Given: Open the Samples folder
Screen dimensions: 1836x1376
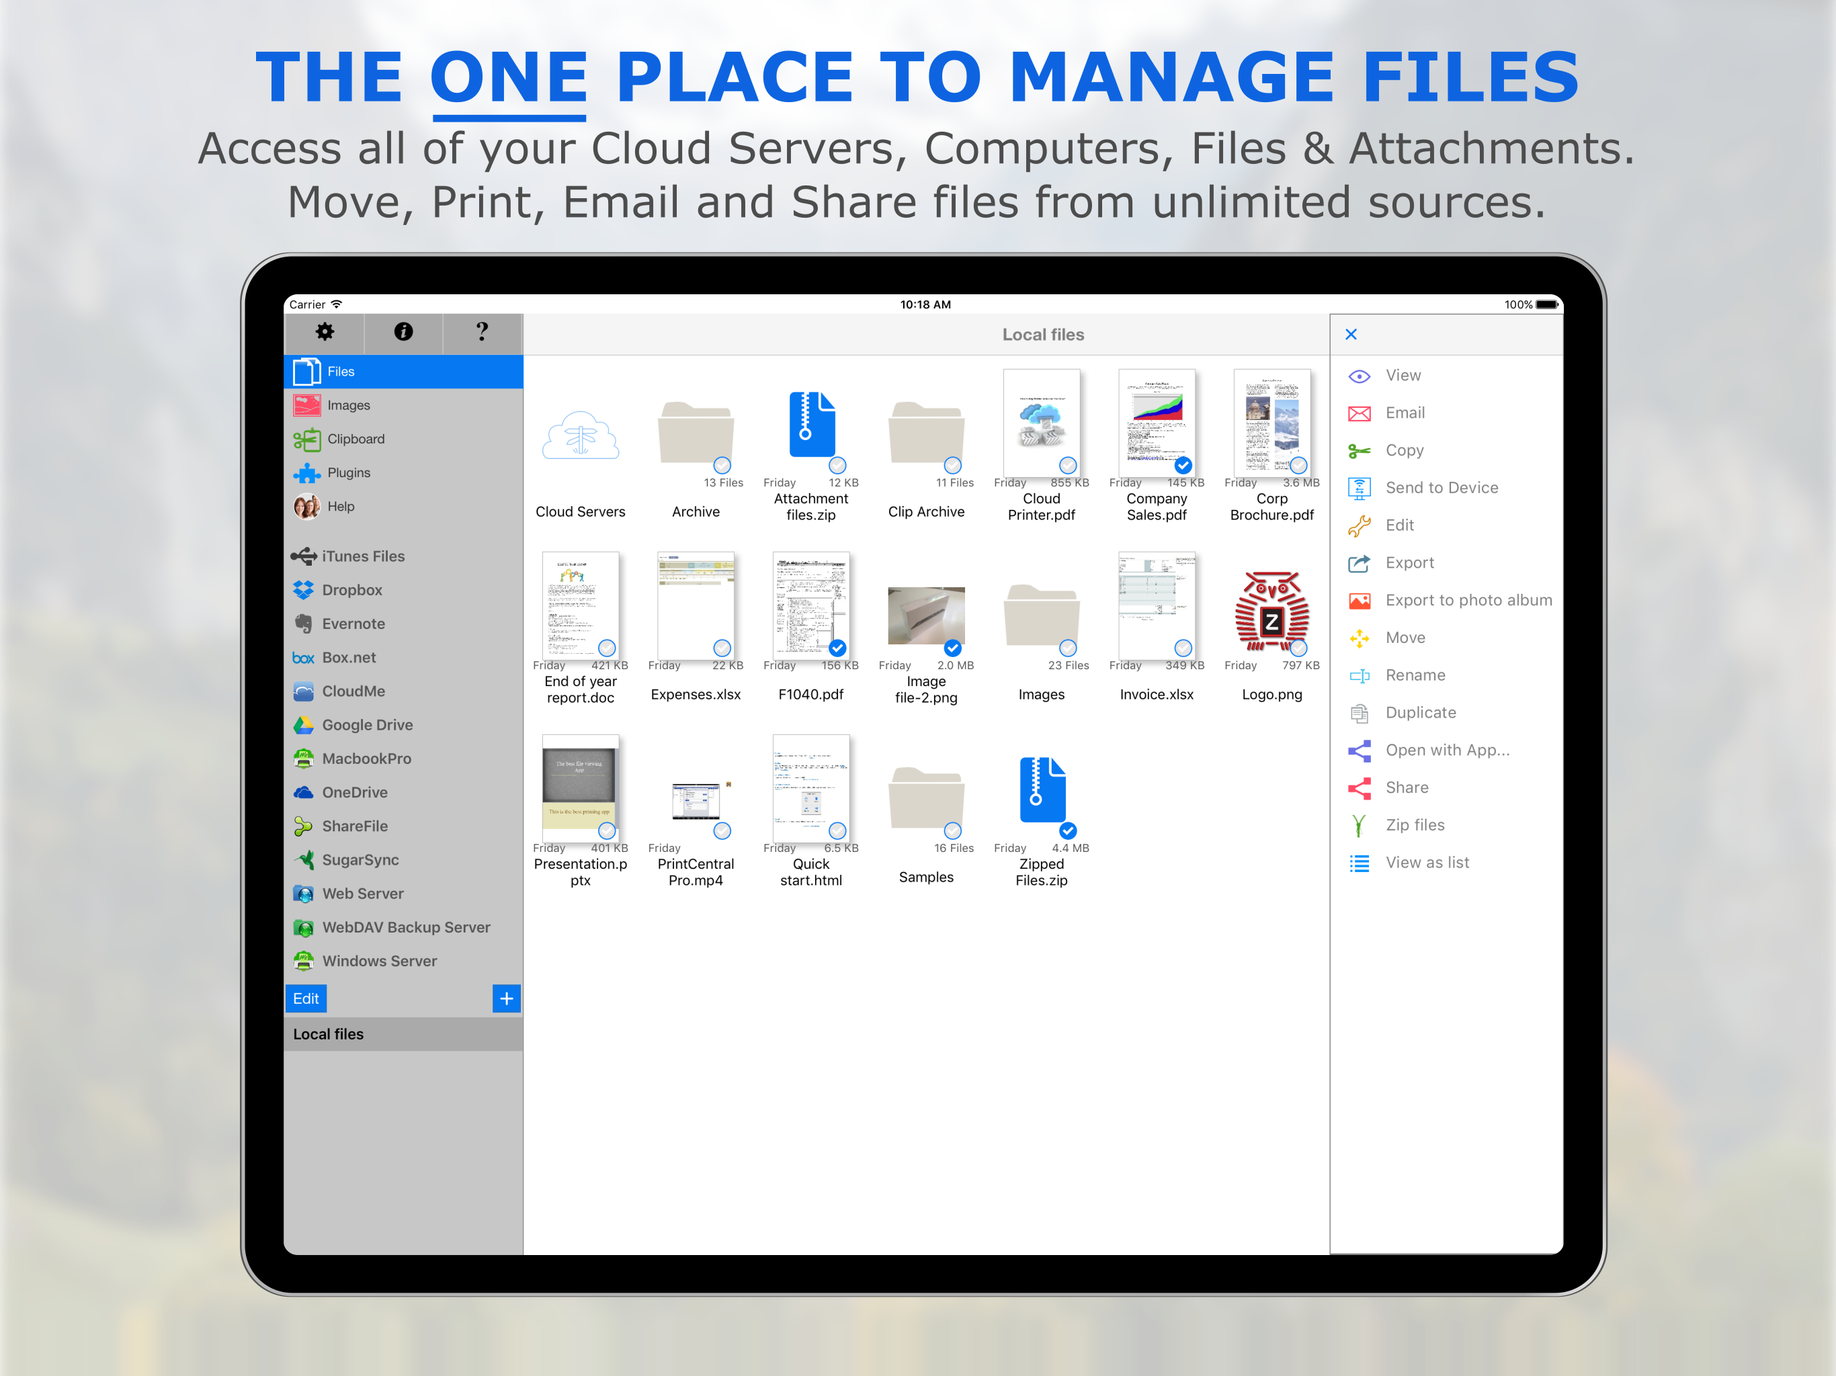Looking at the screenshot, I should (x=926, y=798).
